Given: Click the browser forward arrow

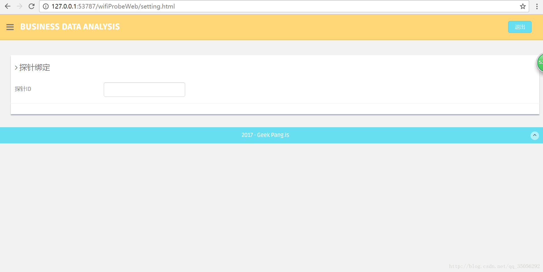Looking at the screenshot, I should pyautogui.click(x=20, y=6).
